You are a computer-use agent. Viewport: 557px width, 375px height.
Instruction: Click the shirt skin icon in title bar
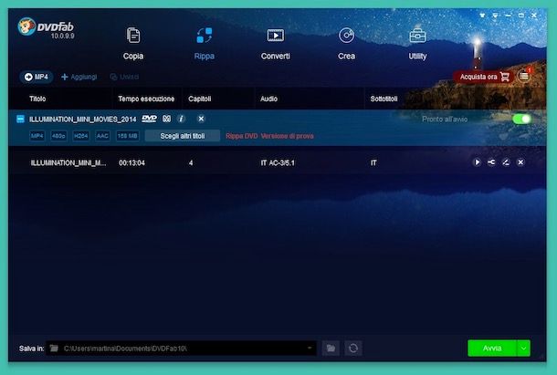tap(482, 16)
